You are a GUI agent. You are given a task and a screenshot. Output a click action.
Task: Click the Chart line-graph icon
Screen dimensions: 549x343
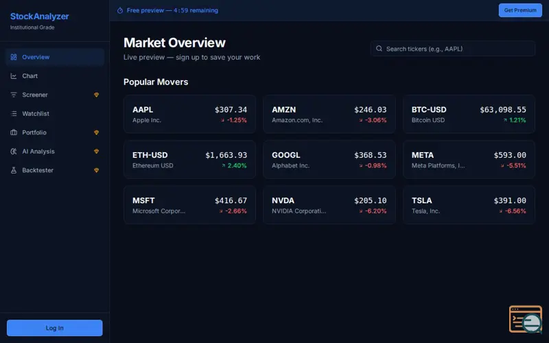pos(14,76)
